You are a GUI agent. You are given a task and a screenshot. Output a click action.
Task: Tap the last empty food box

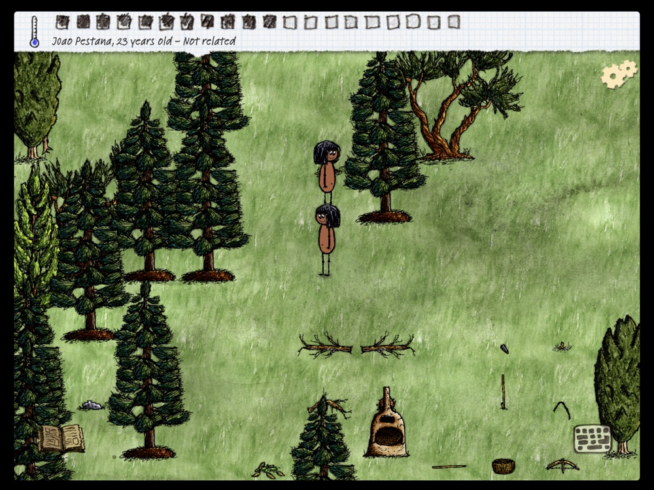click(x=454, y=22)
